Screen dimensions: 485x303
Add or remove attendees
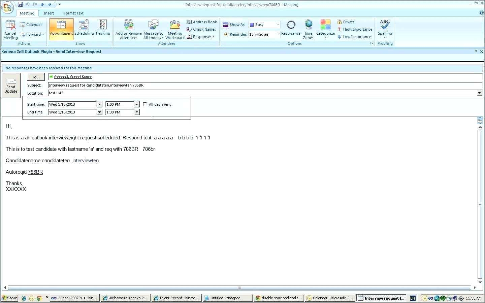pos(129,30)
